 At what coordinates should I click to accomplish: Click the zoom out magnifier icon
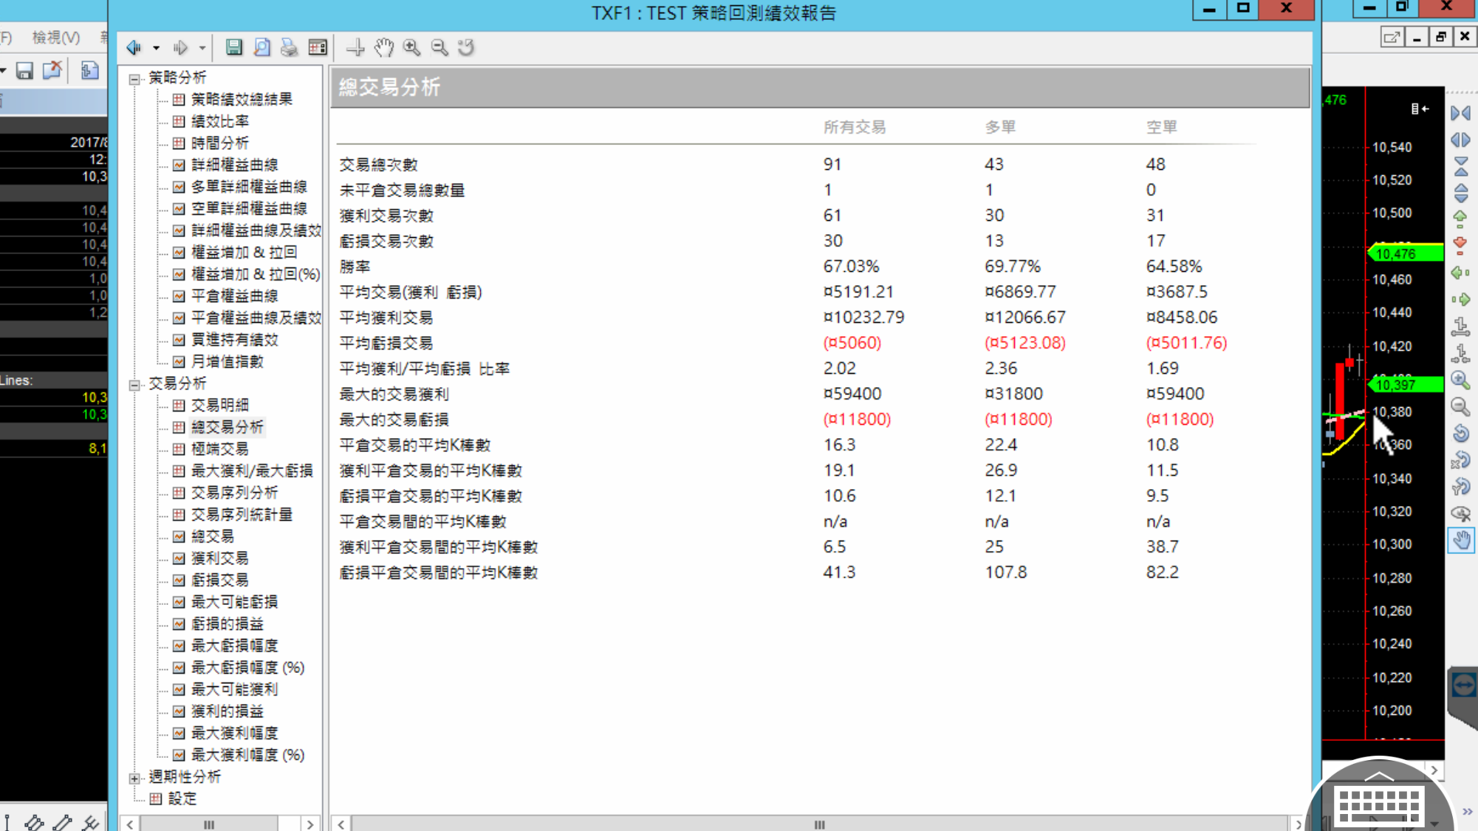tap(439, 47)
